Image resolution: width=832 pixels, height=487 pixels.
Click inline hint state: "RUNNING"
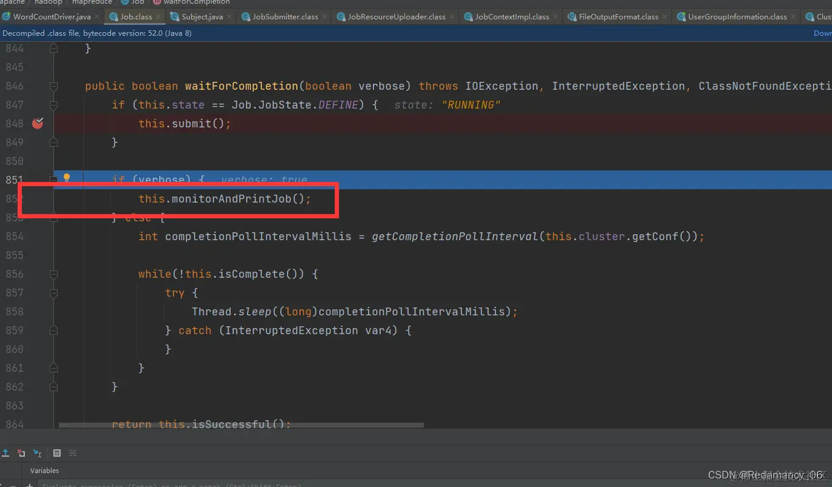click(448, 105)
